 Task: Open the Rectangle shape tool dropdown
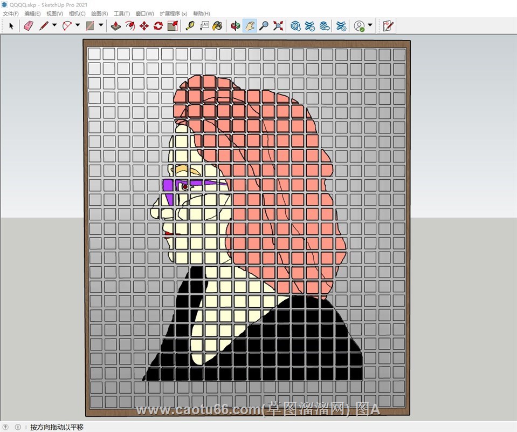pos(101,25)
